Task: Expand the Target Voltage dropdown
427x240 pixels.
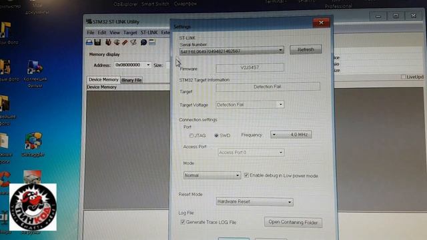Action: point(280,105)
